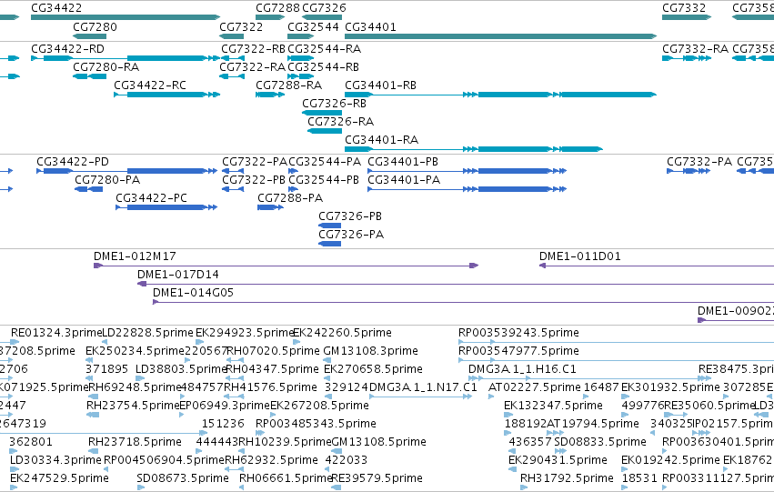Click the RE39579.5prime EST
Screen dimensions: 774x492
[x=337, y=487]
